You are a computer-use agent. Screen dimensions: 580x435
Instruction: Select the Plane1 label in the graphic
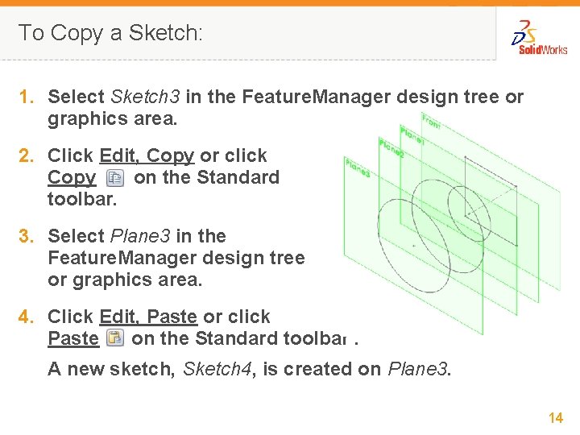[x=413, y=135]
